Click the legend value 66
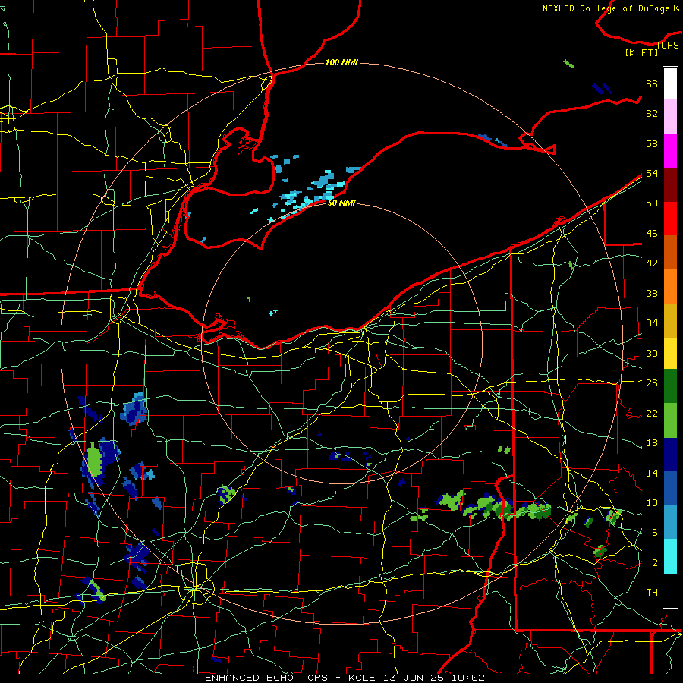The width and height of the screenshot is (683, 683). tap(652, 84)
